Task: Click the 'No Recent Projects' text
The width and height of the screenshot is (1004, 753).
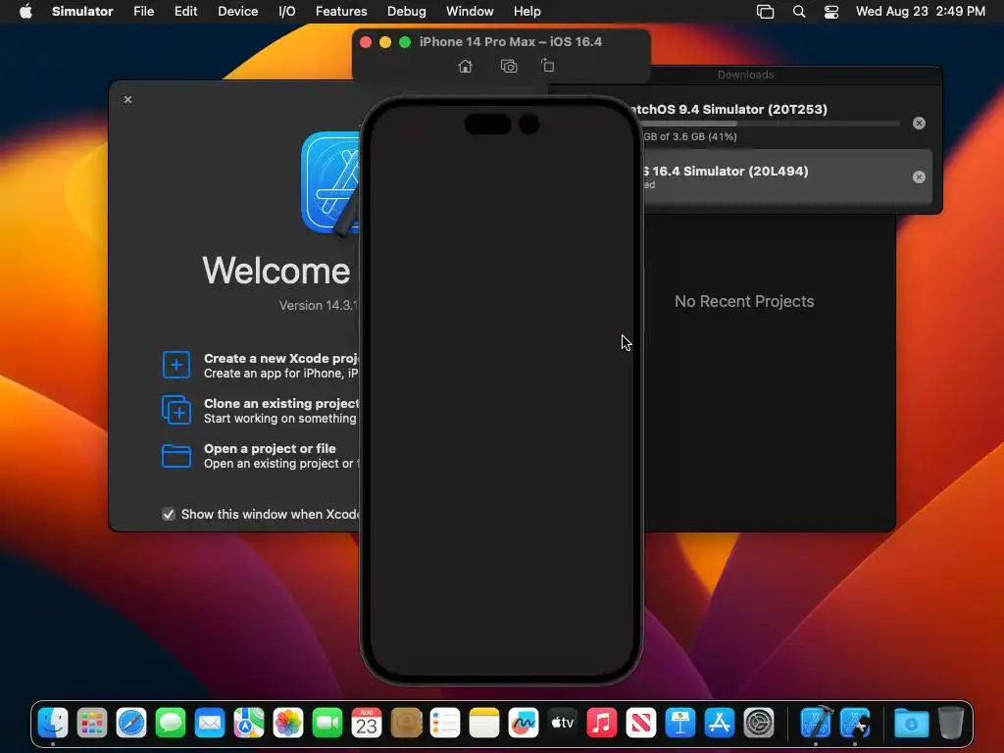Action: click(x=744, y=302)
